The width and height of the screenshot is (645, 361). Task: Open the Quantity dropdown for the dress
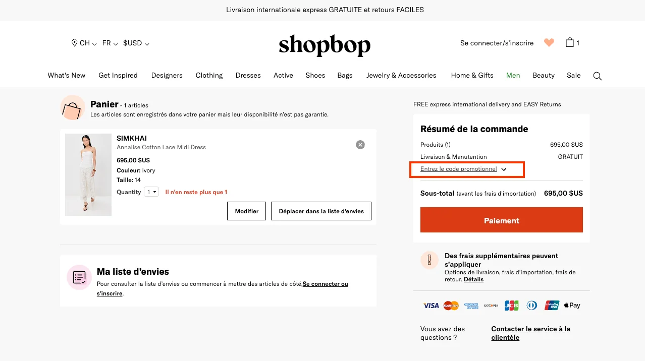(x=151, y=192)
